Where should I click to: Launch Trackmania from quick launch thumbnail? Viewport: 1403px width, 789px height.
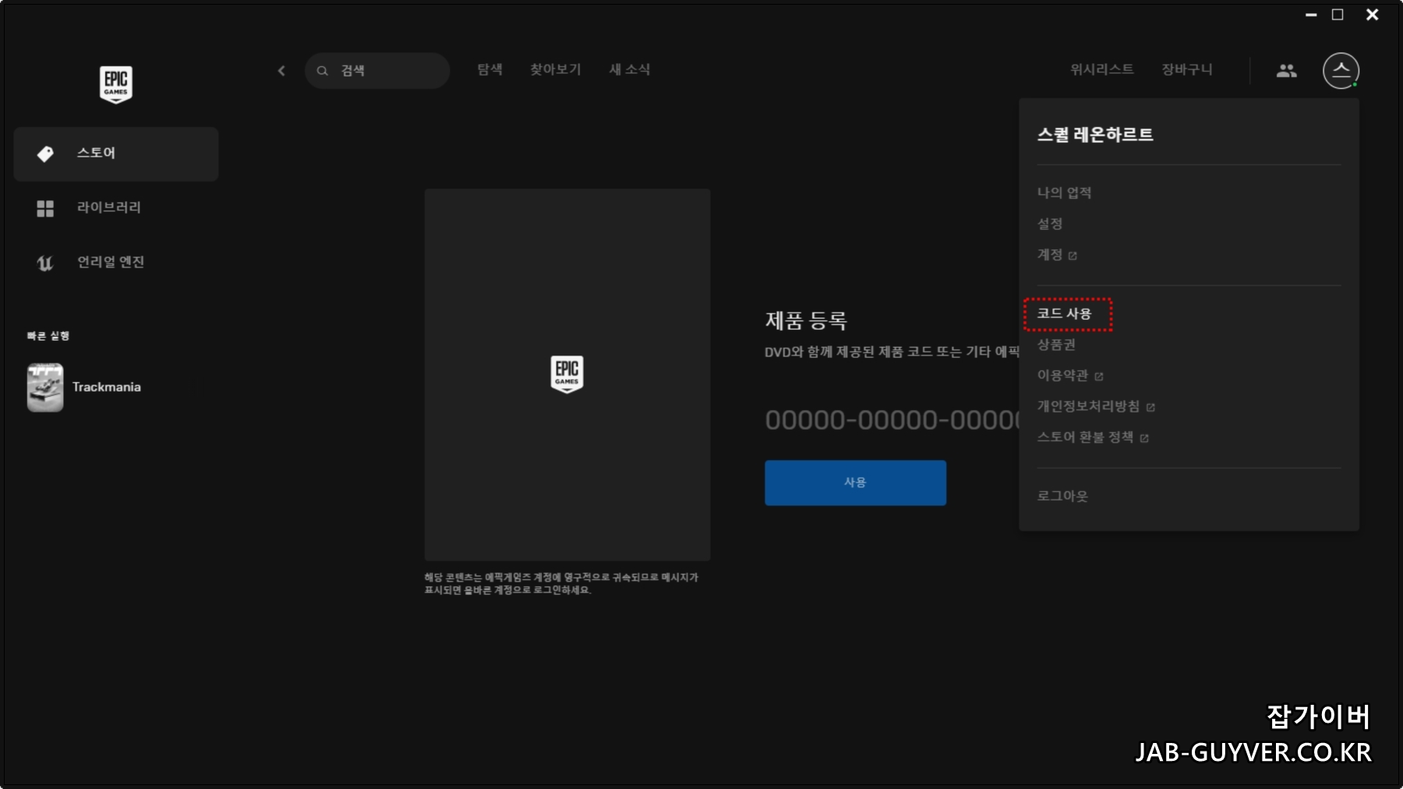[x=45, y=387]
